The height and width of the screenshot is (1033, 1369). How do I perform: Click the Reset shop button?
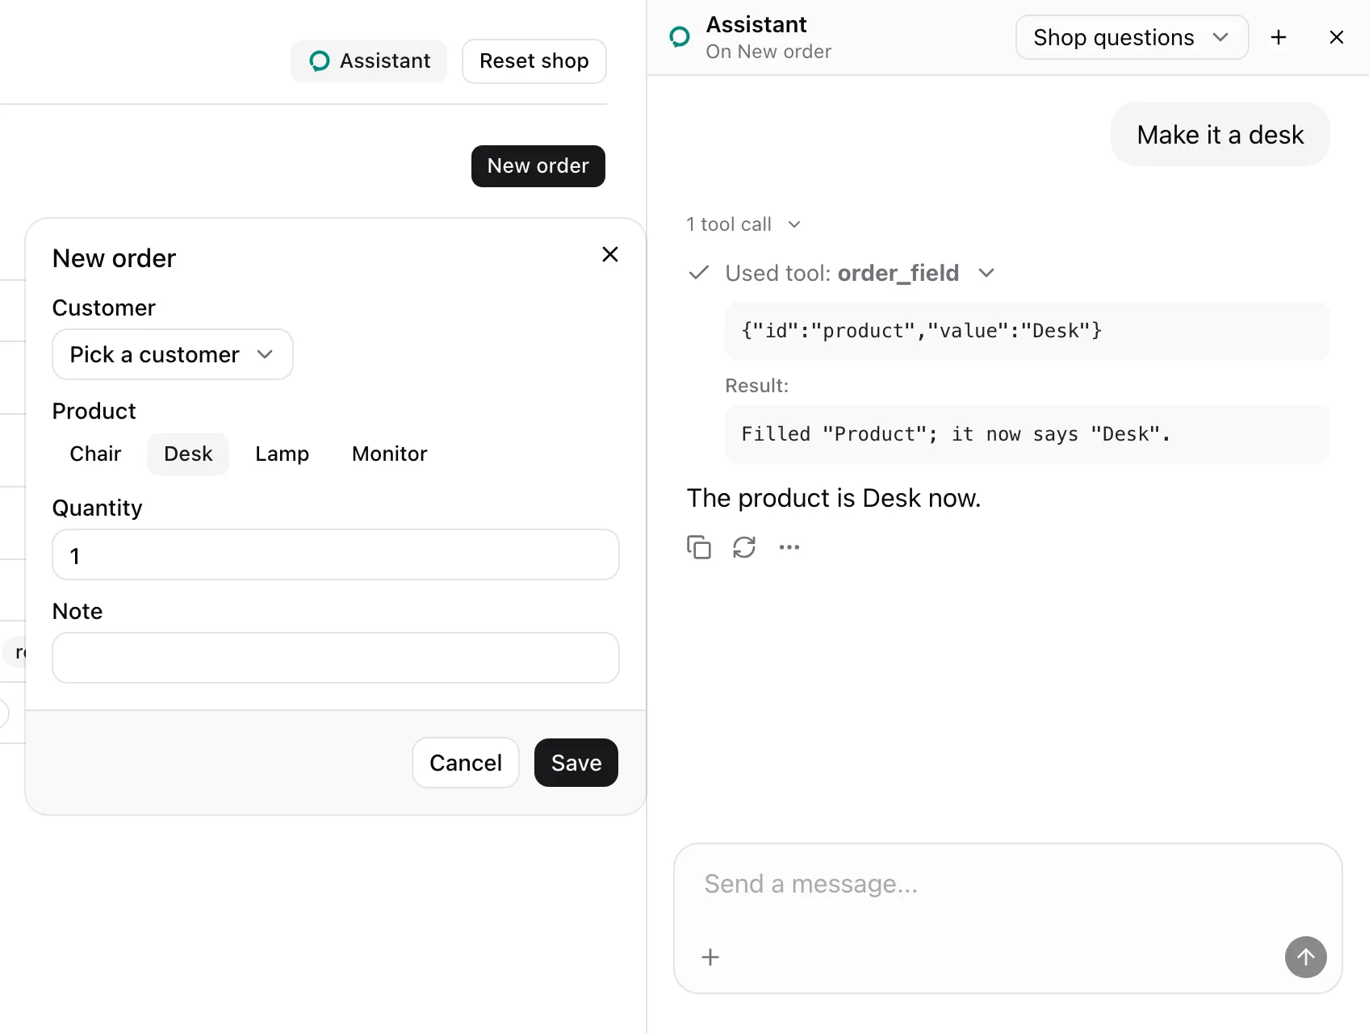[534, 61]
